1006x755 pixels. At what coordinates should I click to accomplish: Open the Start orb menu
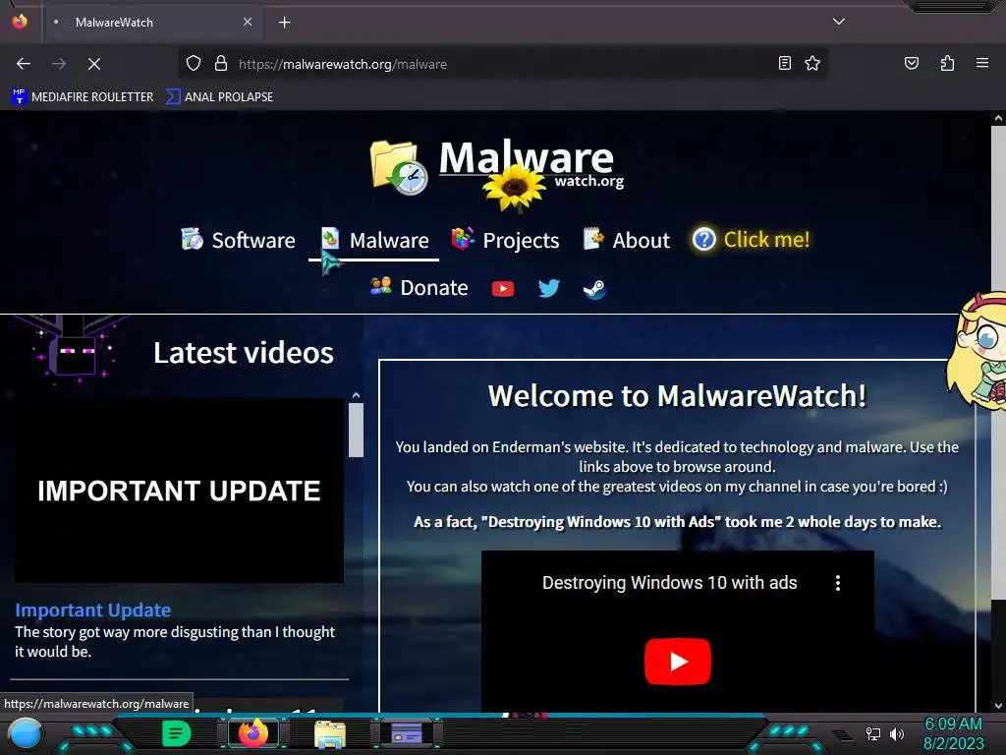(x=26, y=733)
